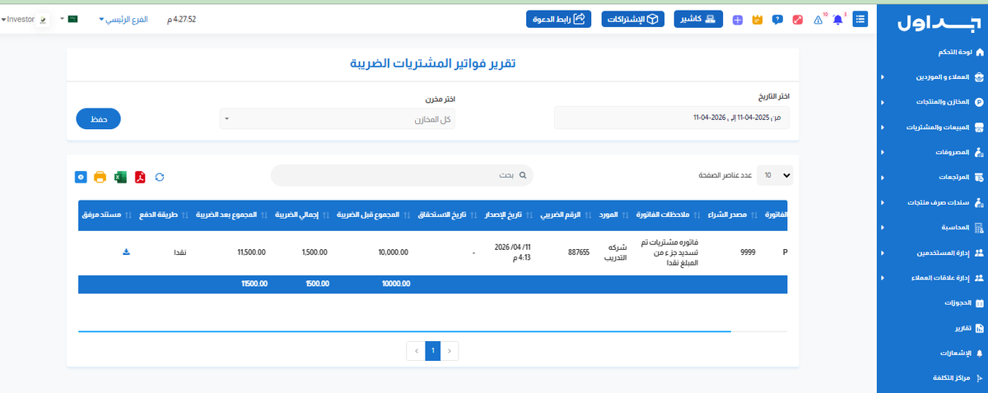Expand المبيعات والمشتريات sidebar menu

(x=932, y=127)
